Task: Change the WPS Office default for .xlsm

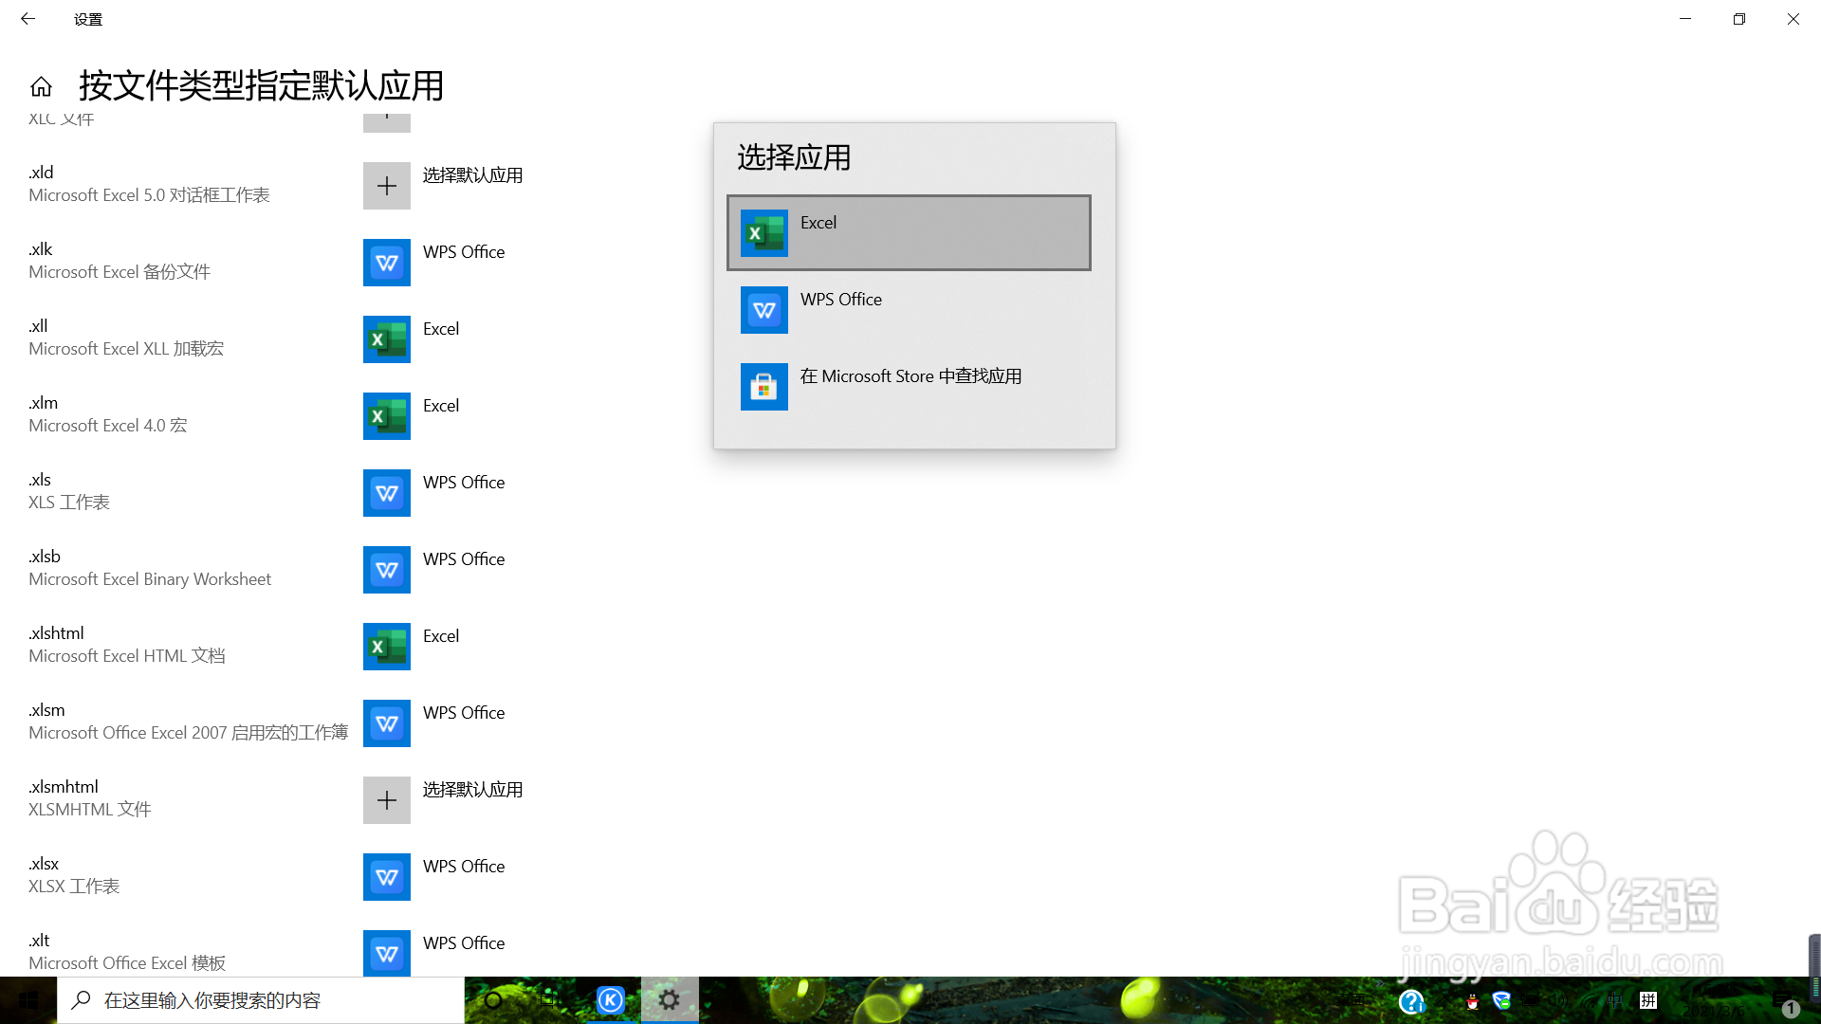Action: point(464,713)
